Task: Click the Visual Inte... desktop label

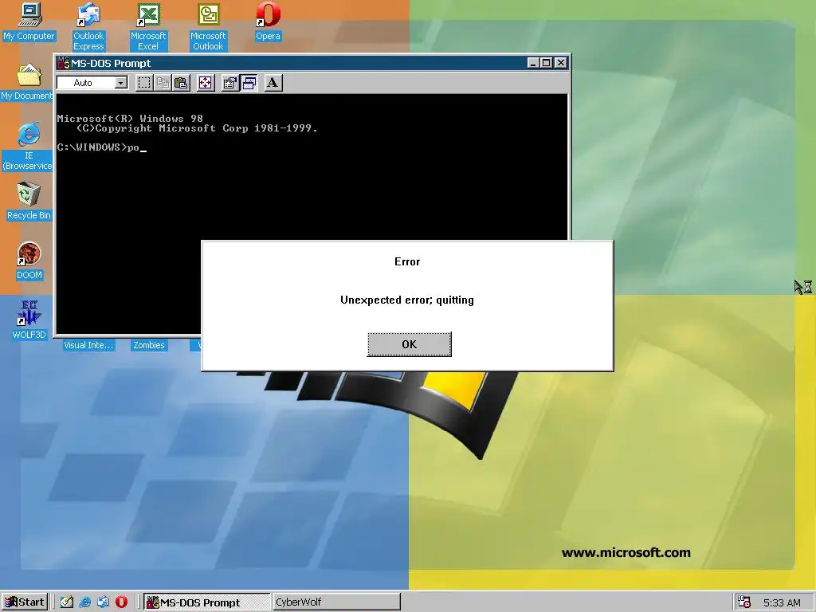Action: click(88, 345)
